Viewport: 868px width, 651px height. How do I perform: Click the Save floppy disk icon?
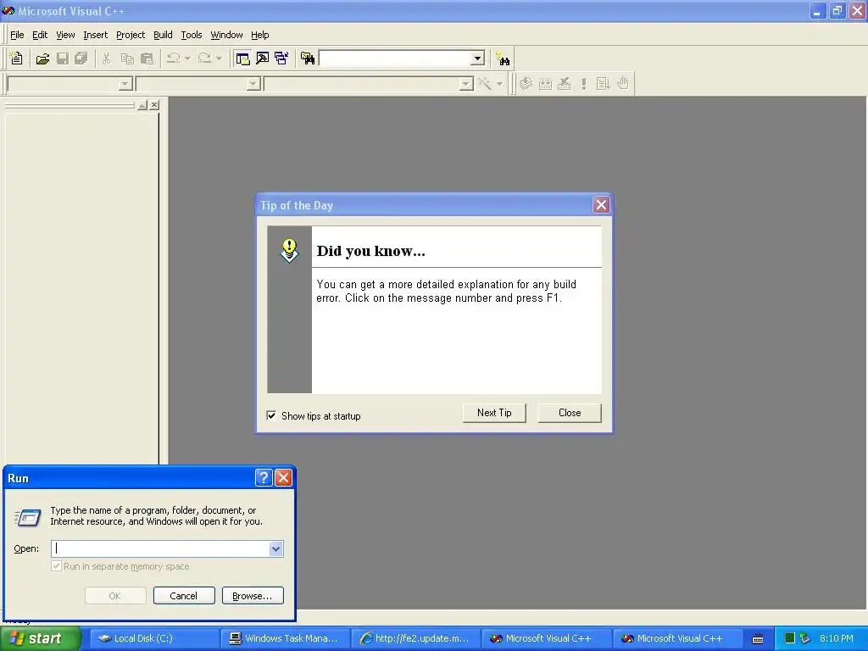click(63, 58)
